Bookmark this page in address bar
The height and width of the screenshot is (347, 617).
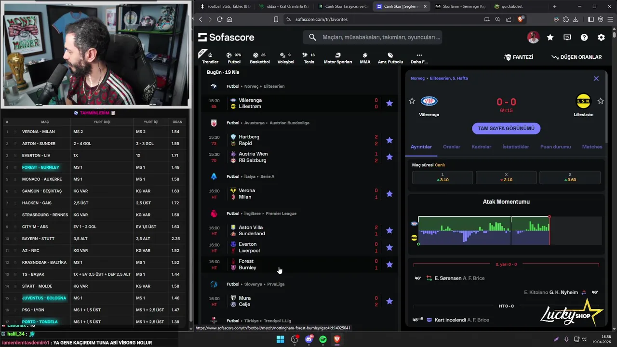[276, 19]
